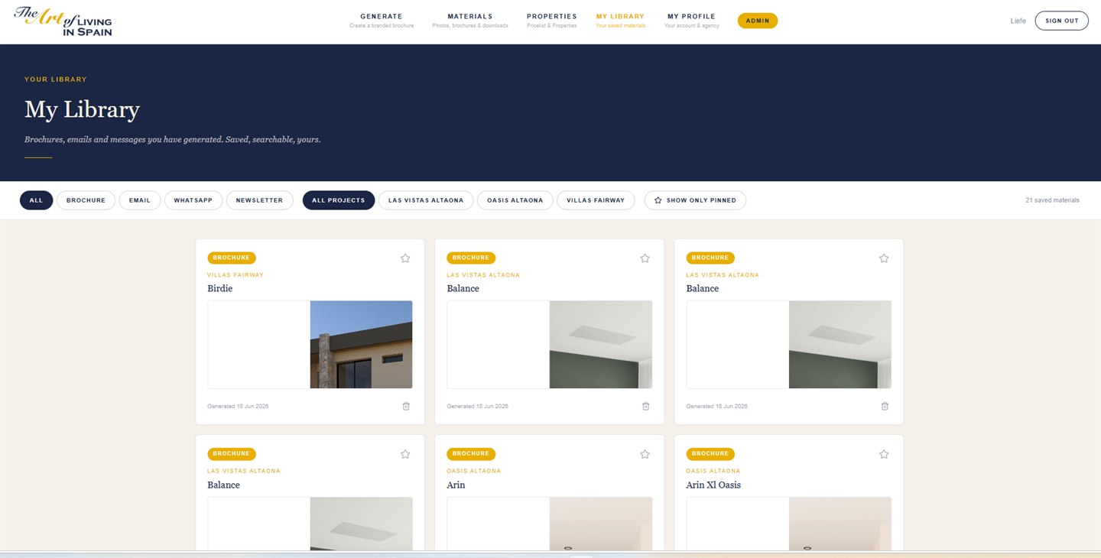Pin the Birdie brochure with its star icon
The height and width of the screenshot is (558, 1101).
(405, 258)
